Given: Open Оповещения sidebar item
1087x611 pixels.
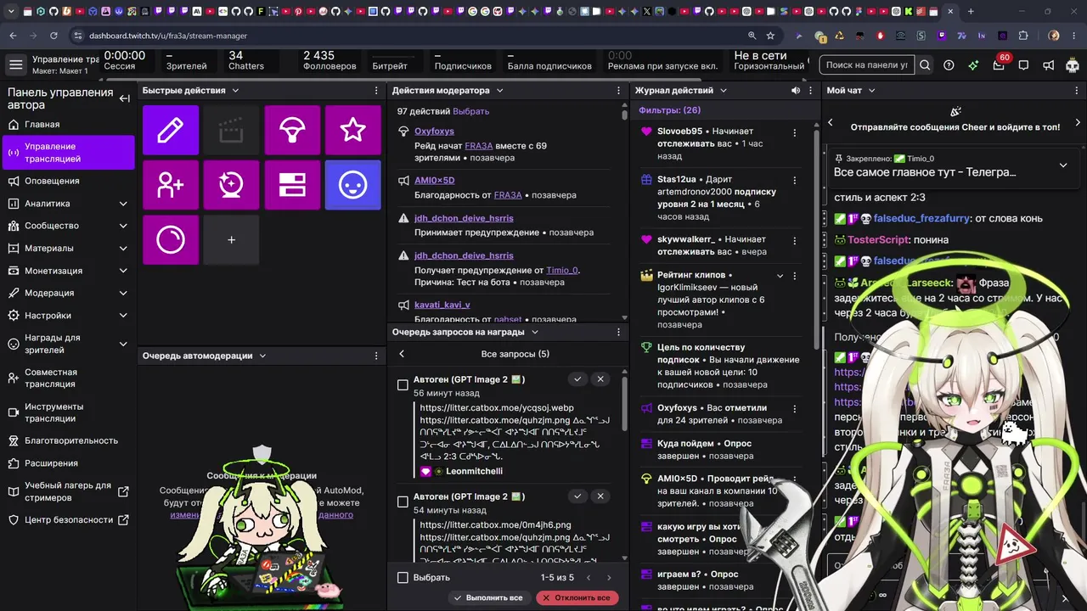Looking at the screenshot, I should (x=68, y=181).
